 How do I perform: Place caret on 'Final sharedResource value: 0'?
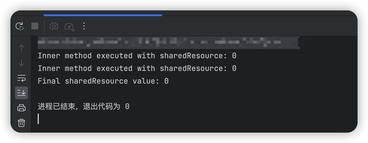pyautogui.click(x=103, y=81)
